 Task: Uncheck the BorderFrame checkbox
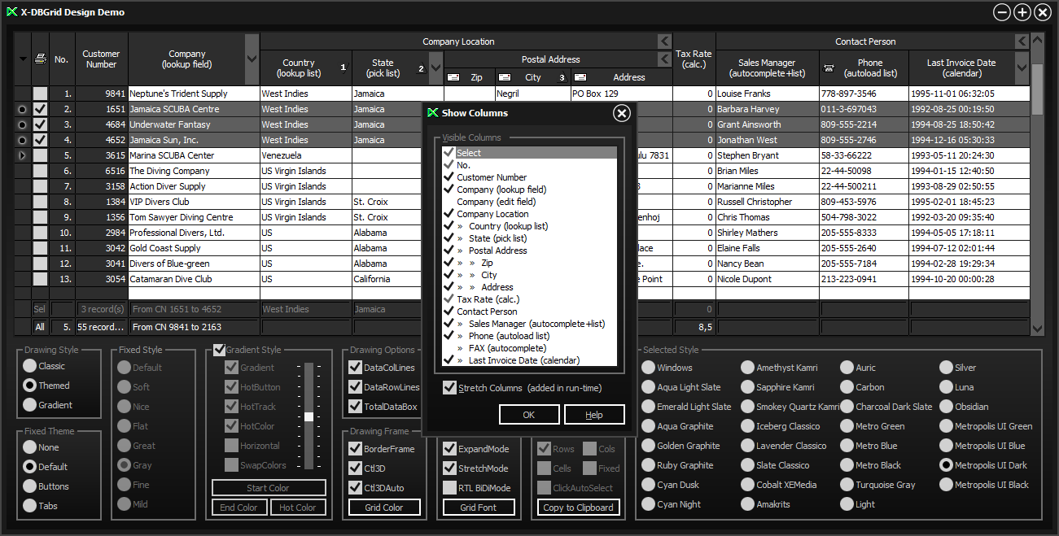click(355, 449)
